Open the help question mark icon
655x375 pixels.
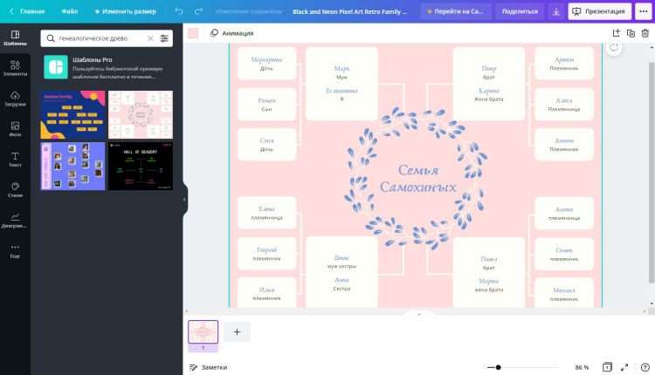645,367
